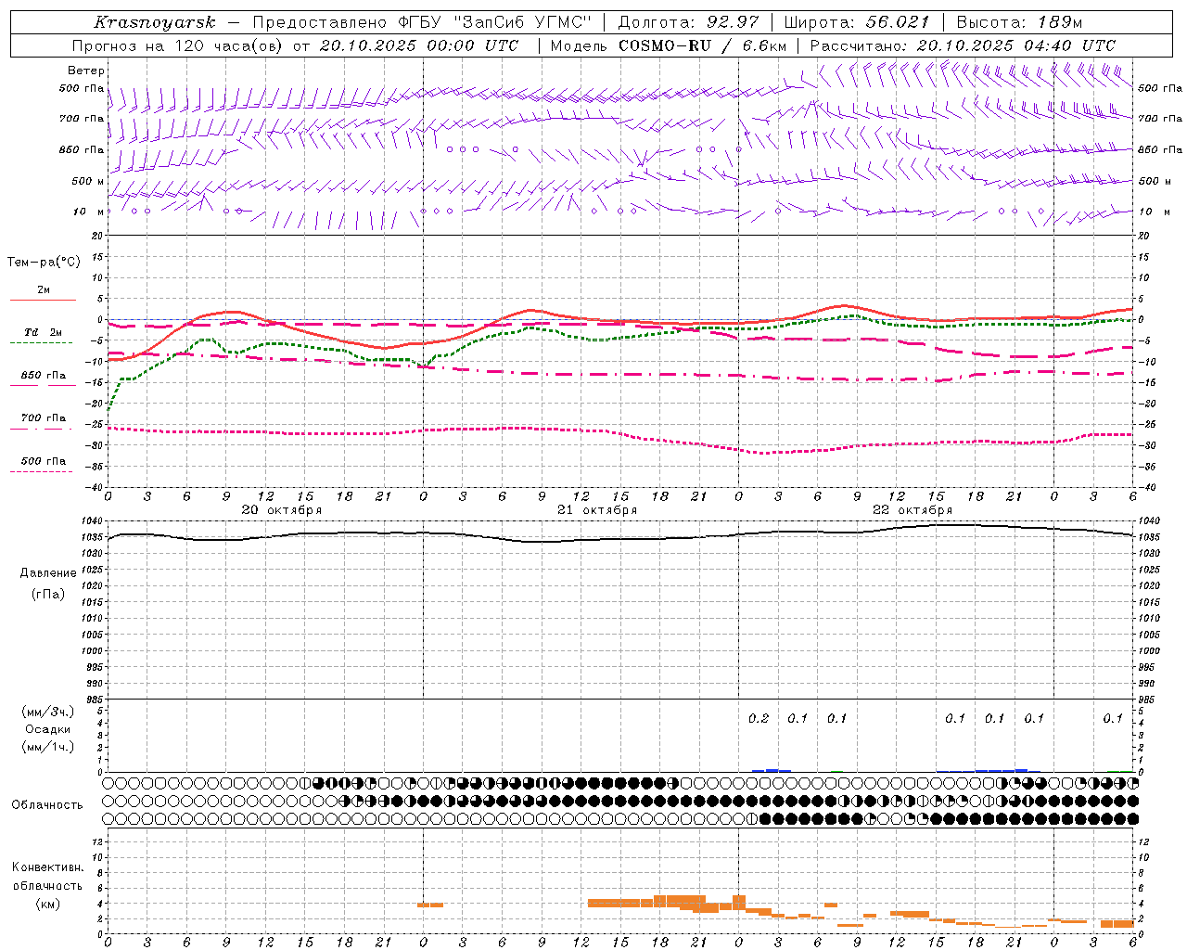Select the 'Предоставлено ФГБУ "ЗапСиб УГМС"' provider text
Screen dimensions: 1187x950
[x=422, y=22]
